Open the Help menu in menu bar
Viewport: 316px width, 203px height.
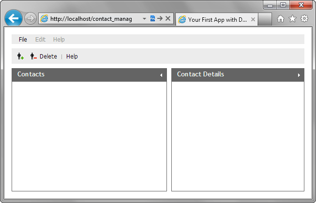(x=59, y=40)
